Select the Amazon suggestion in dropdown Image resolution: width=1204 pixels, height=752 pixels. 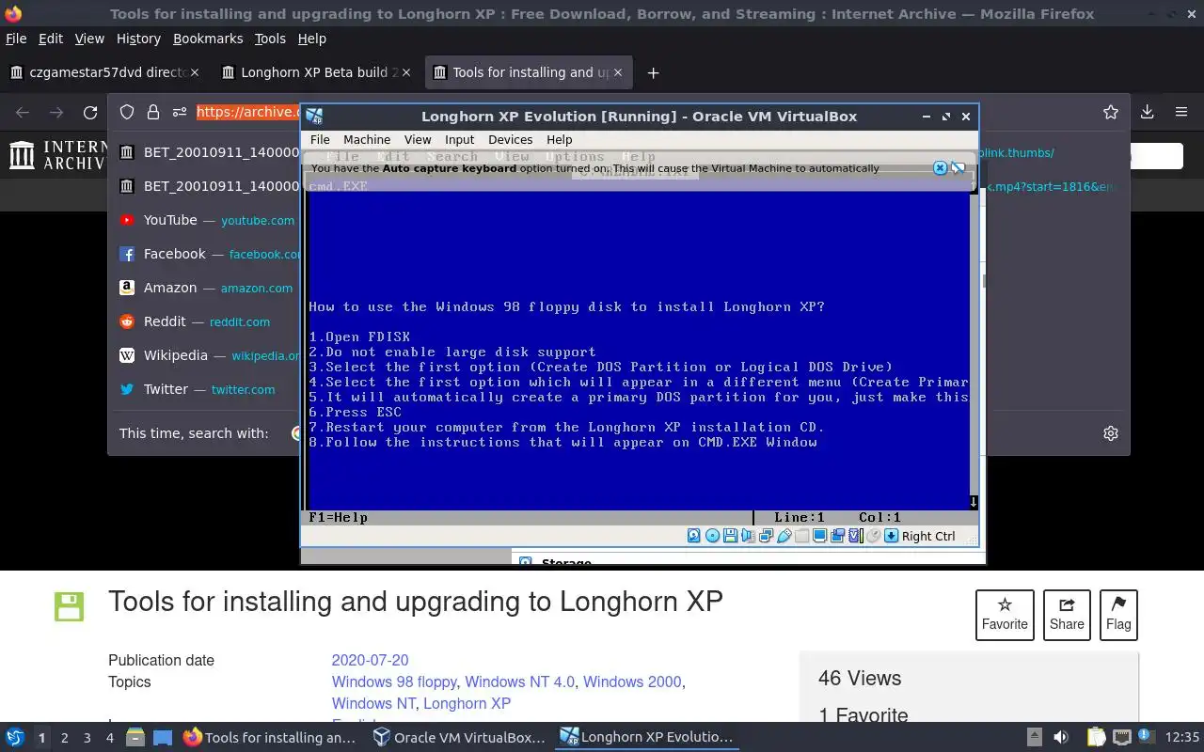207,288
